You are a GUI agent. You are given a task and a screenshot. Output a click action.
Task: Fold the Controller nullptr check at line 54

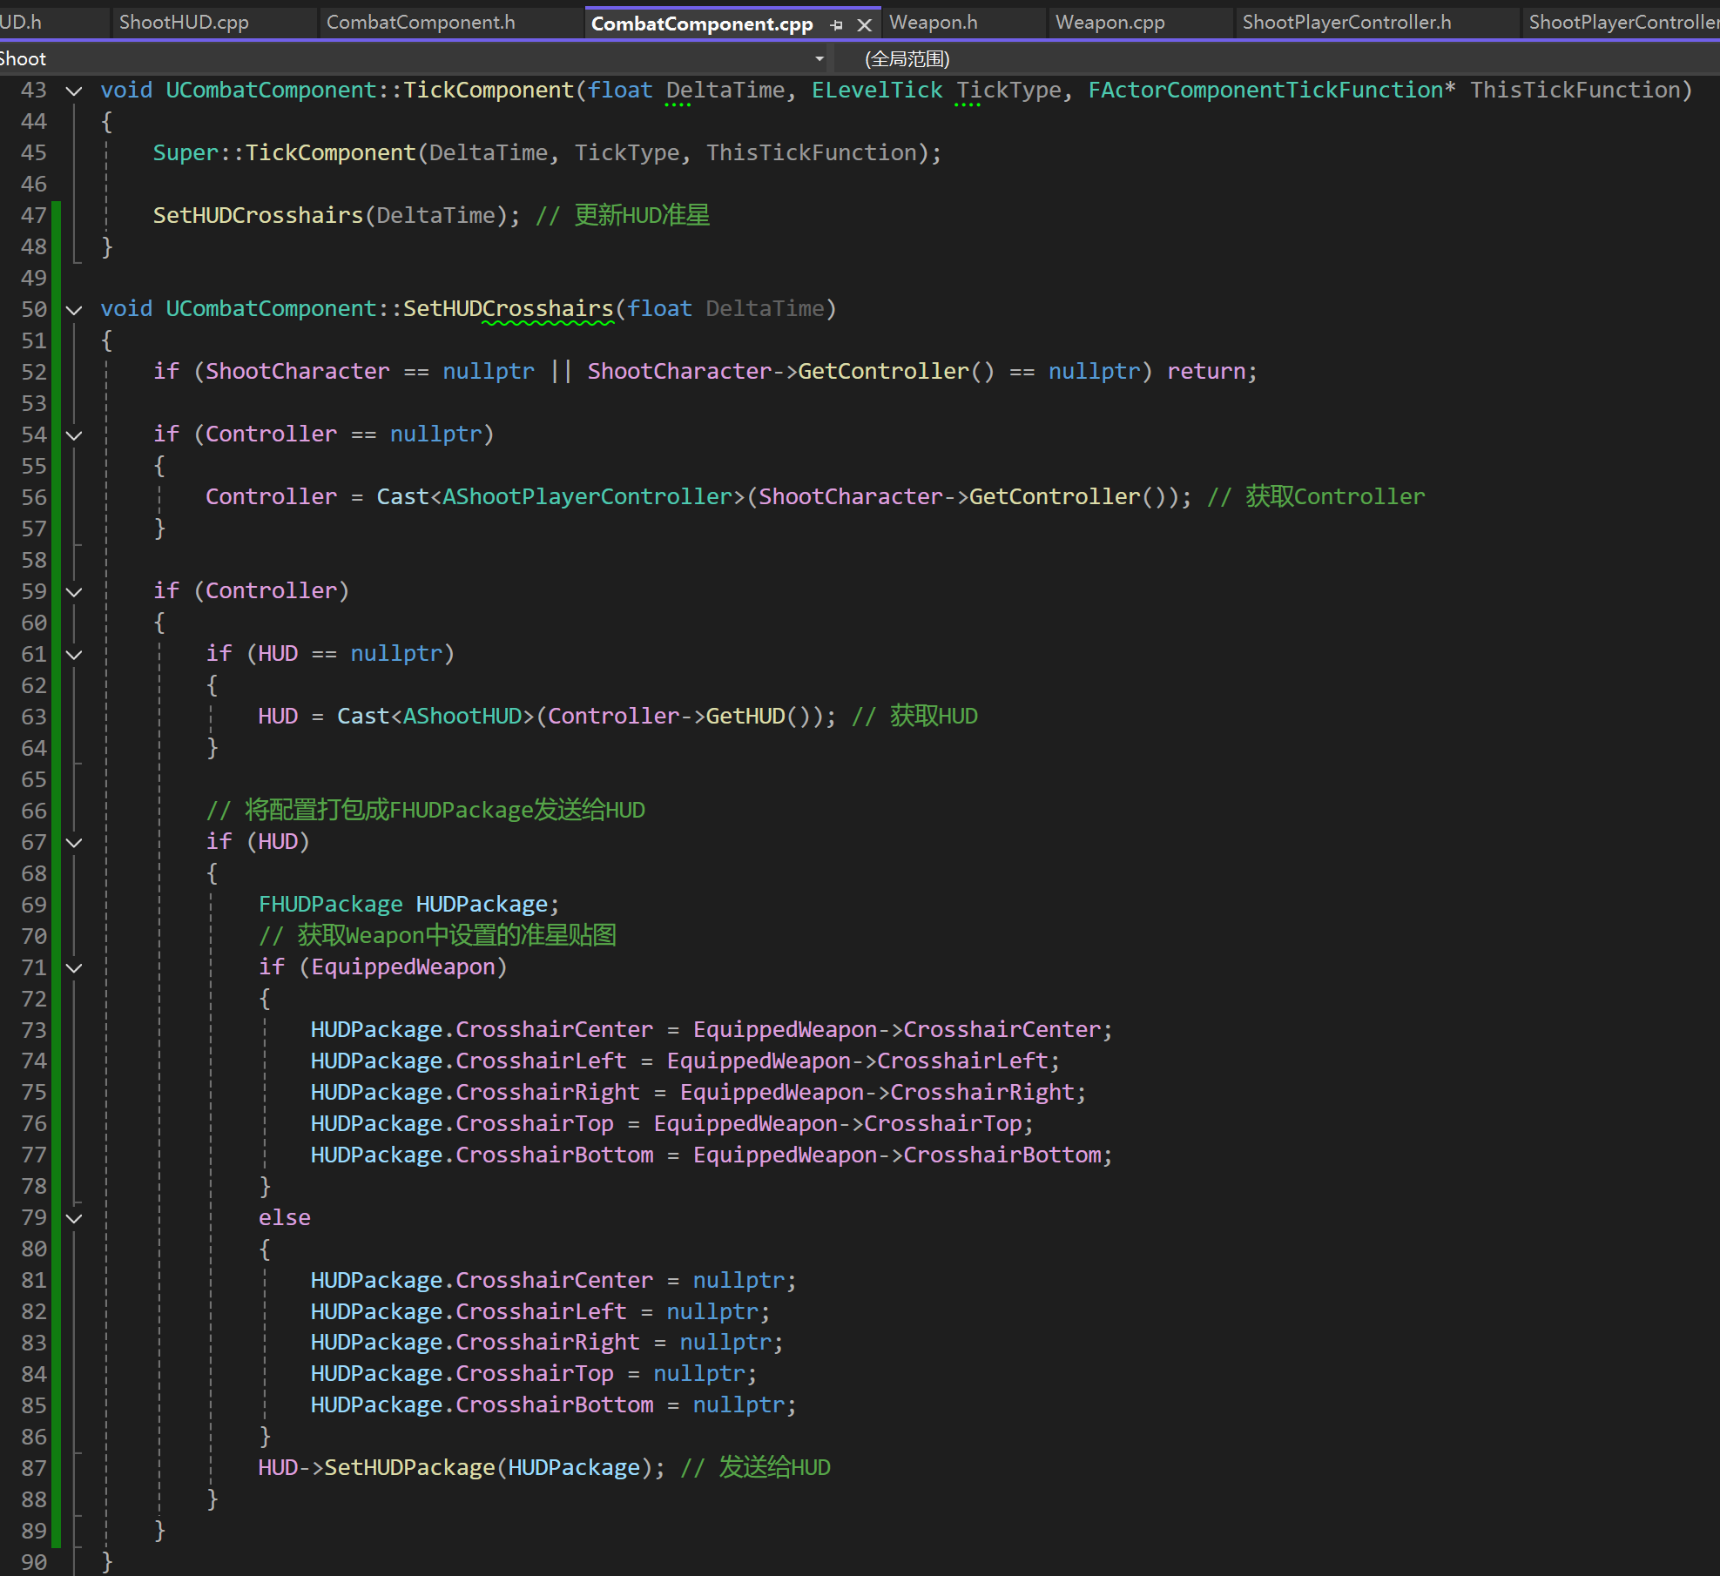point(75,434)
